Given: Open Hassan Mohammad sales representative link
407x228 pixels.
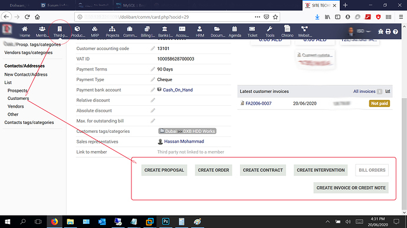Looking at the screenshot, I should pos(184,142).
